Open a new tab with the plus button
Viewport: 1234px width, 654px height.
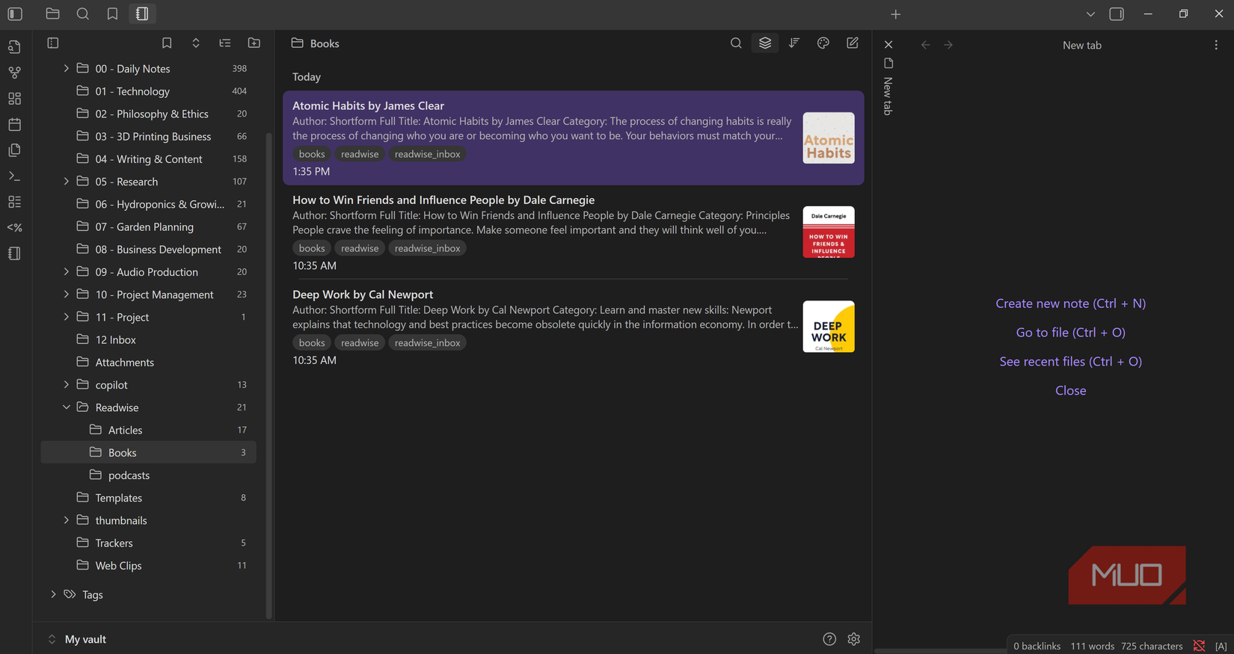896,14
